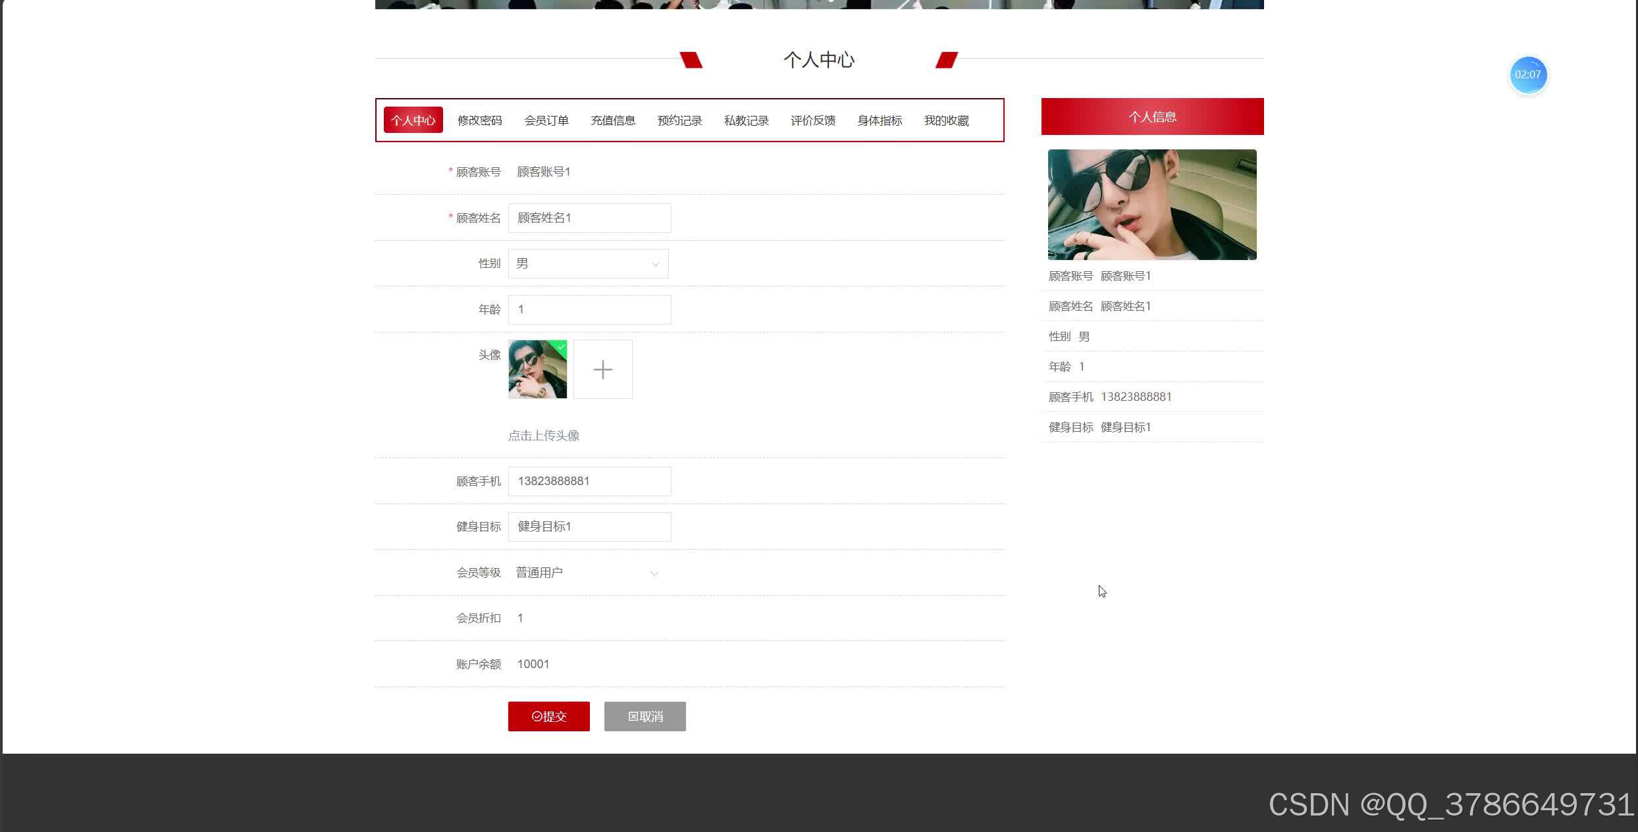Click the 年龄 age input field
Image resolution: width=1638 pixels, height=832 pixels.
point(589,309)
